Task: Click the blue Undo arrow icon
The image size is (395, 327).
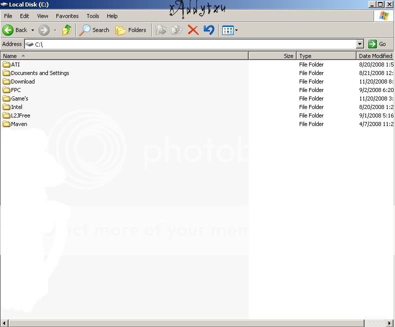Action: [x=209, y=30]
